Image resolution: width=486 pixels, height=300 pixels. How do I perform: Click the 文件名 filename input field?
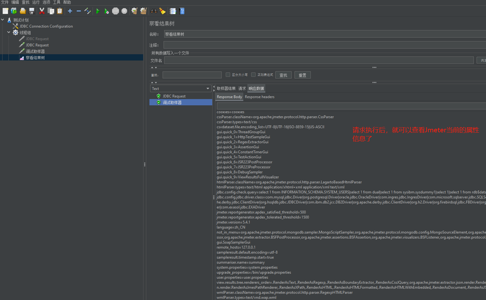(x=319, y=60)
